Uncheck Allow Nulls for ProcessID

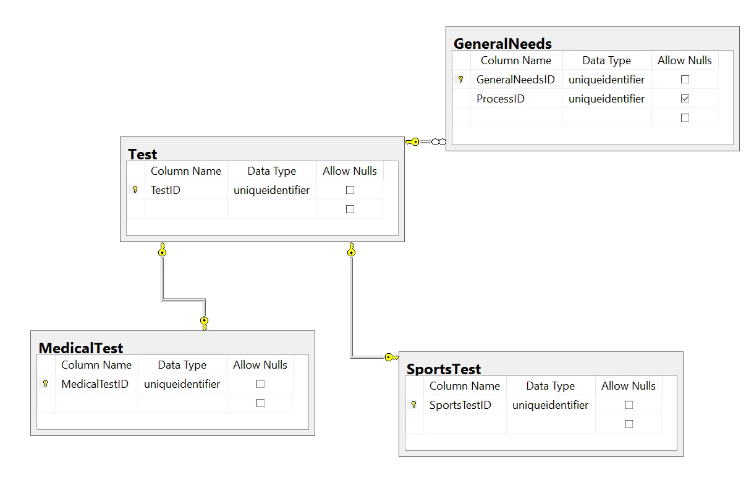click(685, 99)
